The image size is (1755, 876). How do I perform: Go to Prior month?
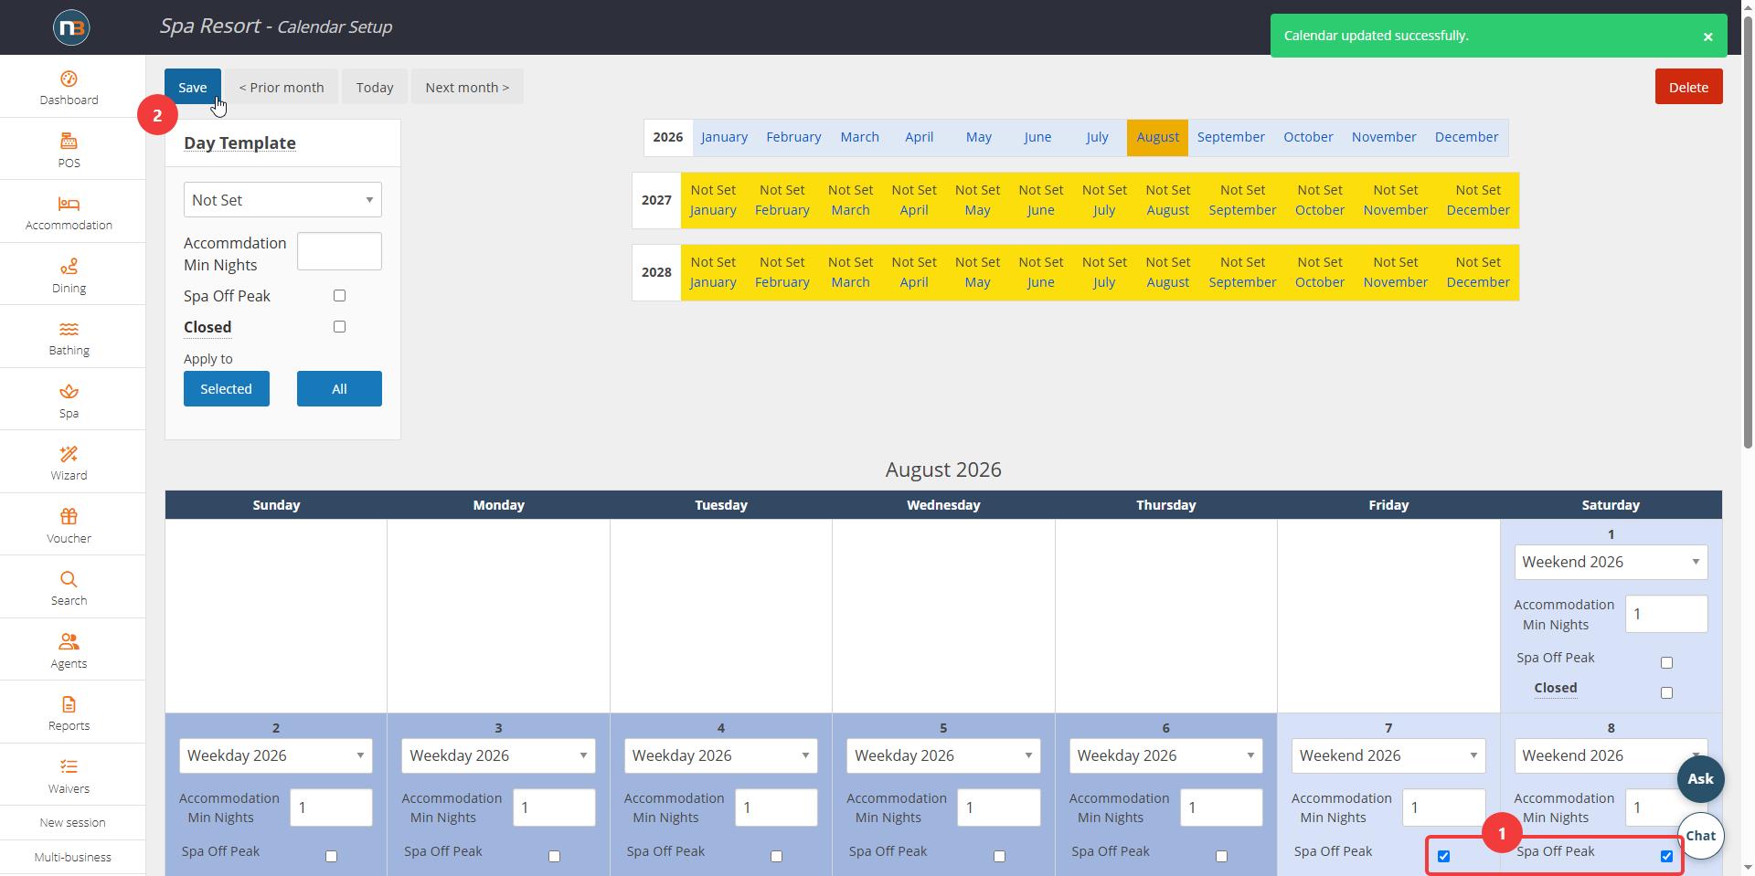tap(282, 87)
